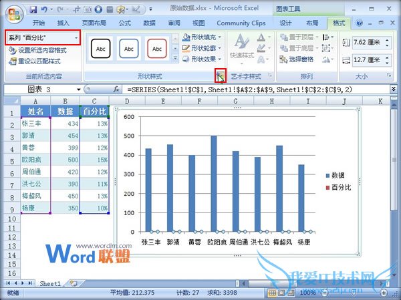
Task: Open the undo history dropdown arrow
Action: click(x=51, y=10)
